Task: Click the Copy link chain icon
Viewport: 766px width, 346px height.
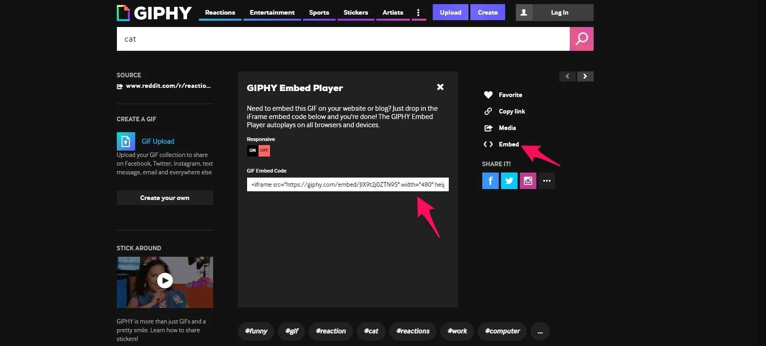Action: (x=488, y=111)
